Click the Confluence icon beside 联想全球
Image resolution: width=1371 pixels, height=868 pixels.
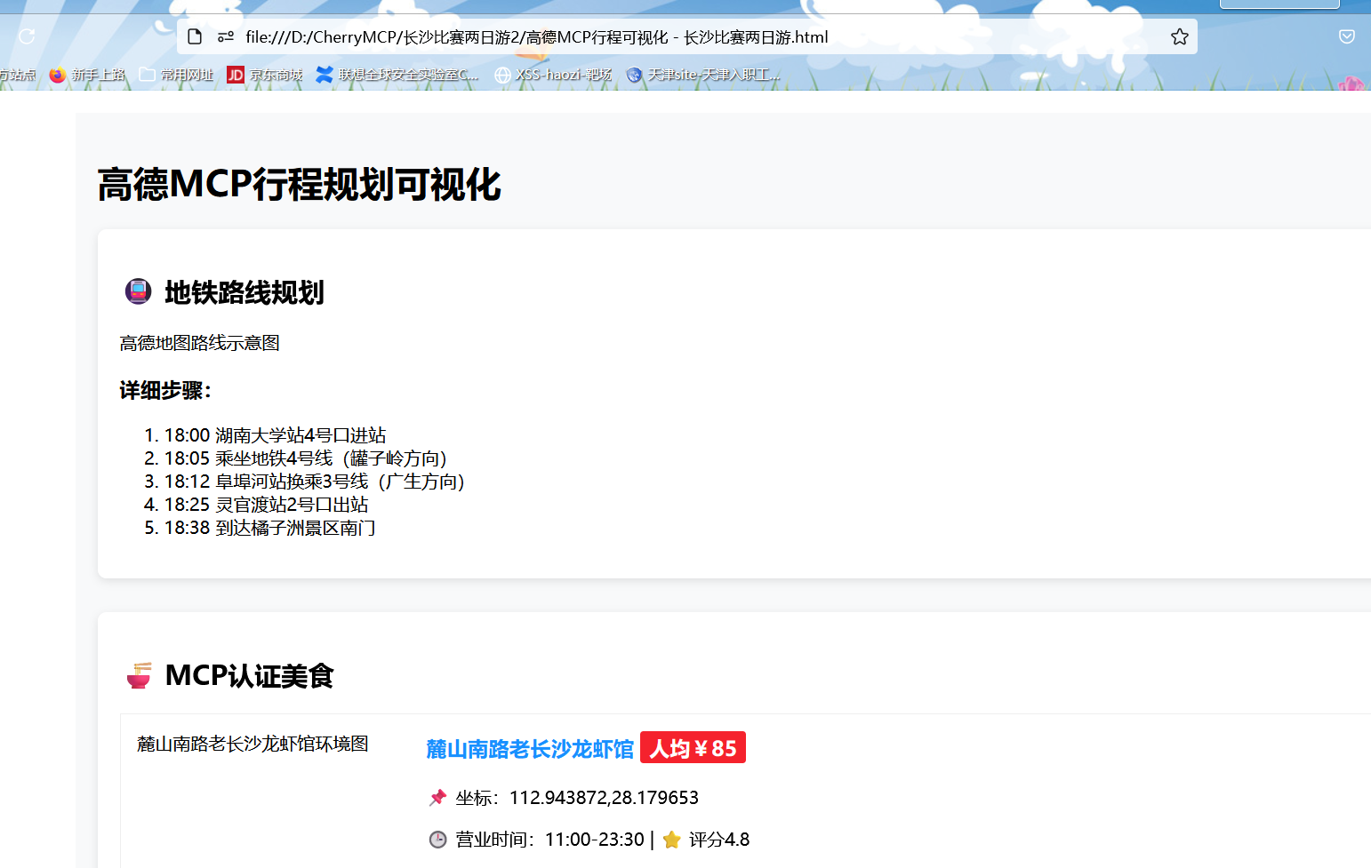coord(325,75)
